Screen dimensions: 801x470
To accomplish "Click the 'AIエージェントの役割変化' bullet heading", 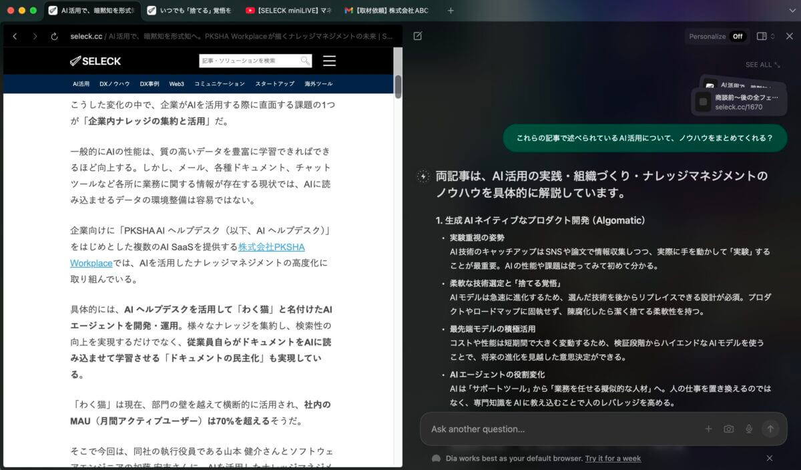I will pos(497,375).
